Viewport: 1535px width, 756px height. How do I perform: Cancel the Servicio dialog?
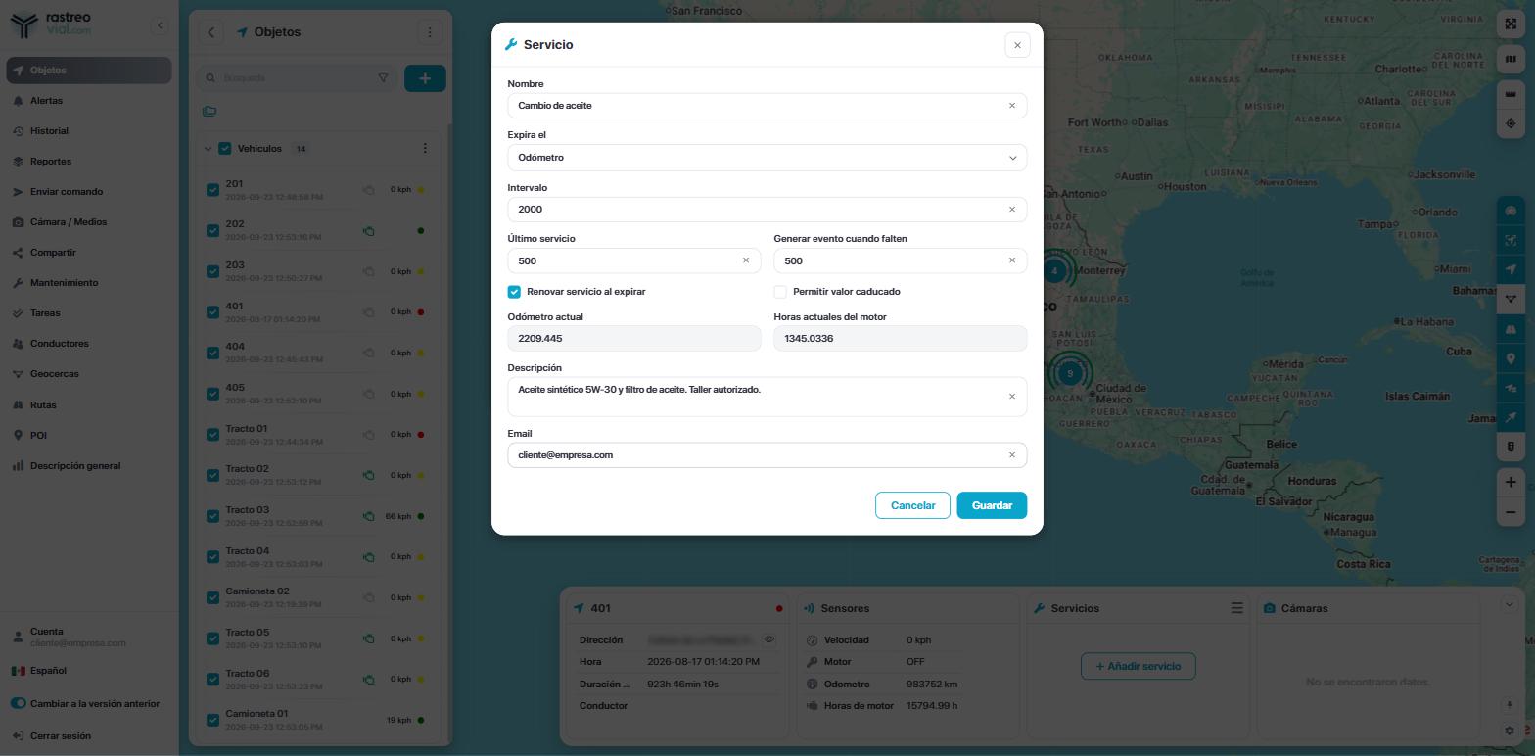coord(912,505)
